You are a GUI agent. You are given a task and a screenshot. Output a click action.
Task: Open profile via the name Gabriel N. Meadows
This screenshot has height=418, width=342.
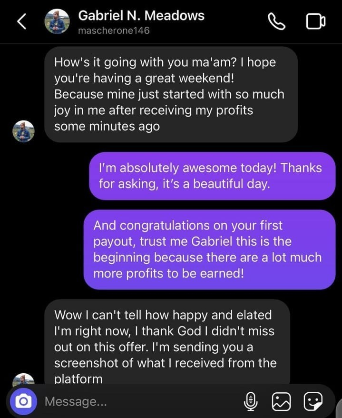[141, 15]
